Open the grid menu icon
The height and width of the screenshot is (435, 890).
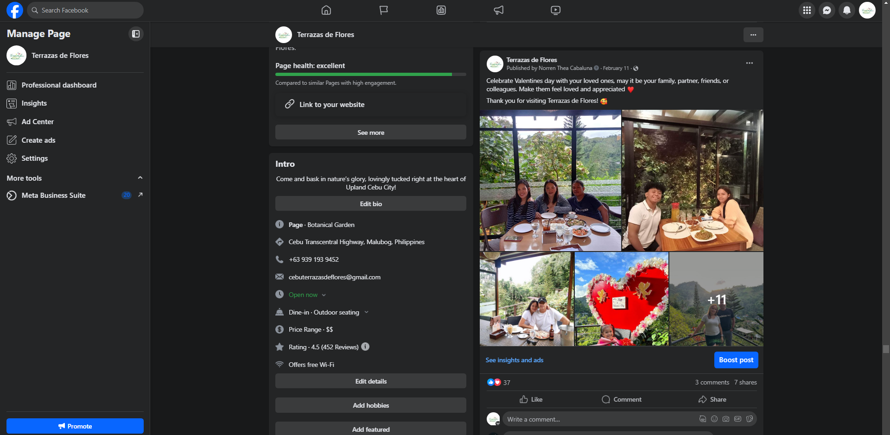(x=807, y=10)
